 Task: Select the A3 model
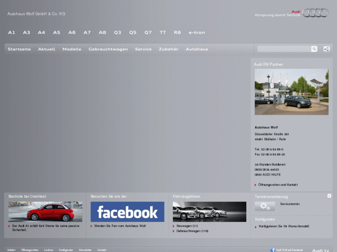(26, 32)
